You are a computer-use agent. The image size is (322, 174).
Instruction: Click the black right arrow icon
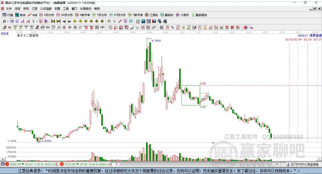[69, 21]
